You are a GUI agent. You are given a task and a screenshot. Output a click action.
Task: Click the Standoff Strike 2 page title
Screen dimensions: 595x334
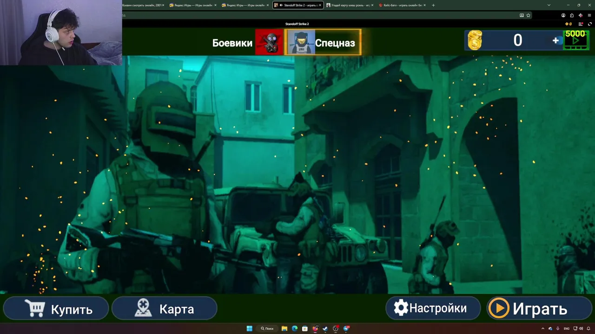(x=297, y=24)
